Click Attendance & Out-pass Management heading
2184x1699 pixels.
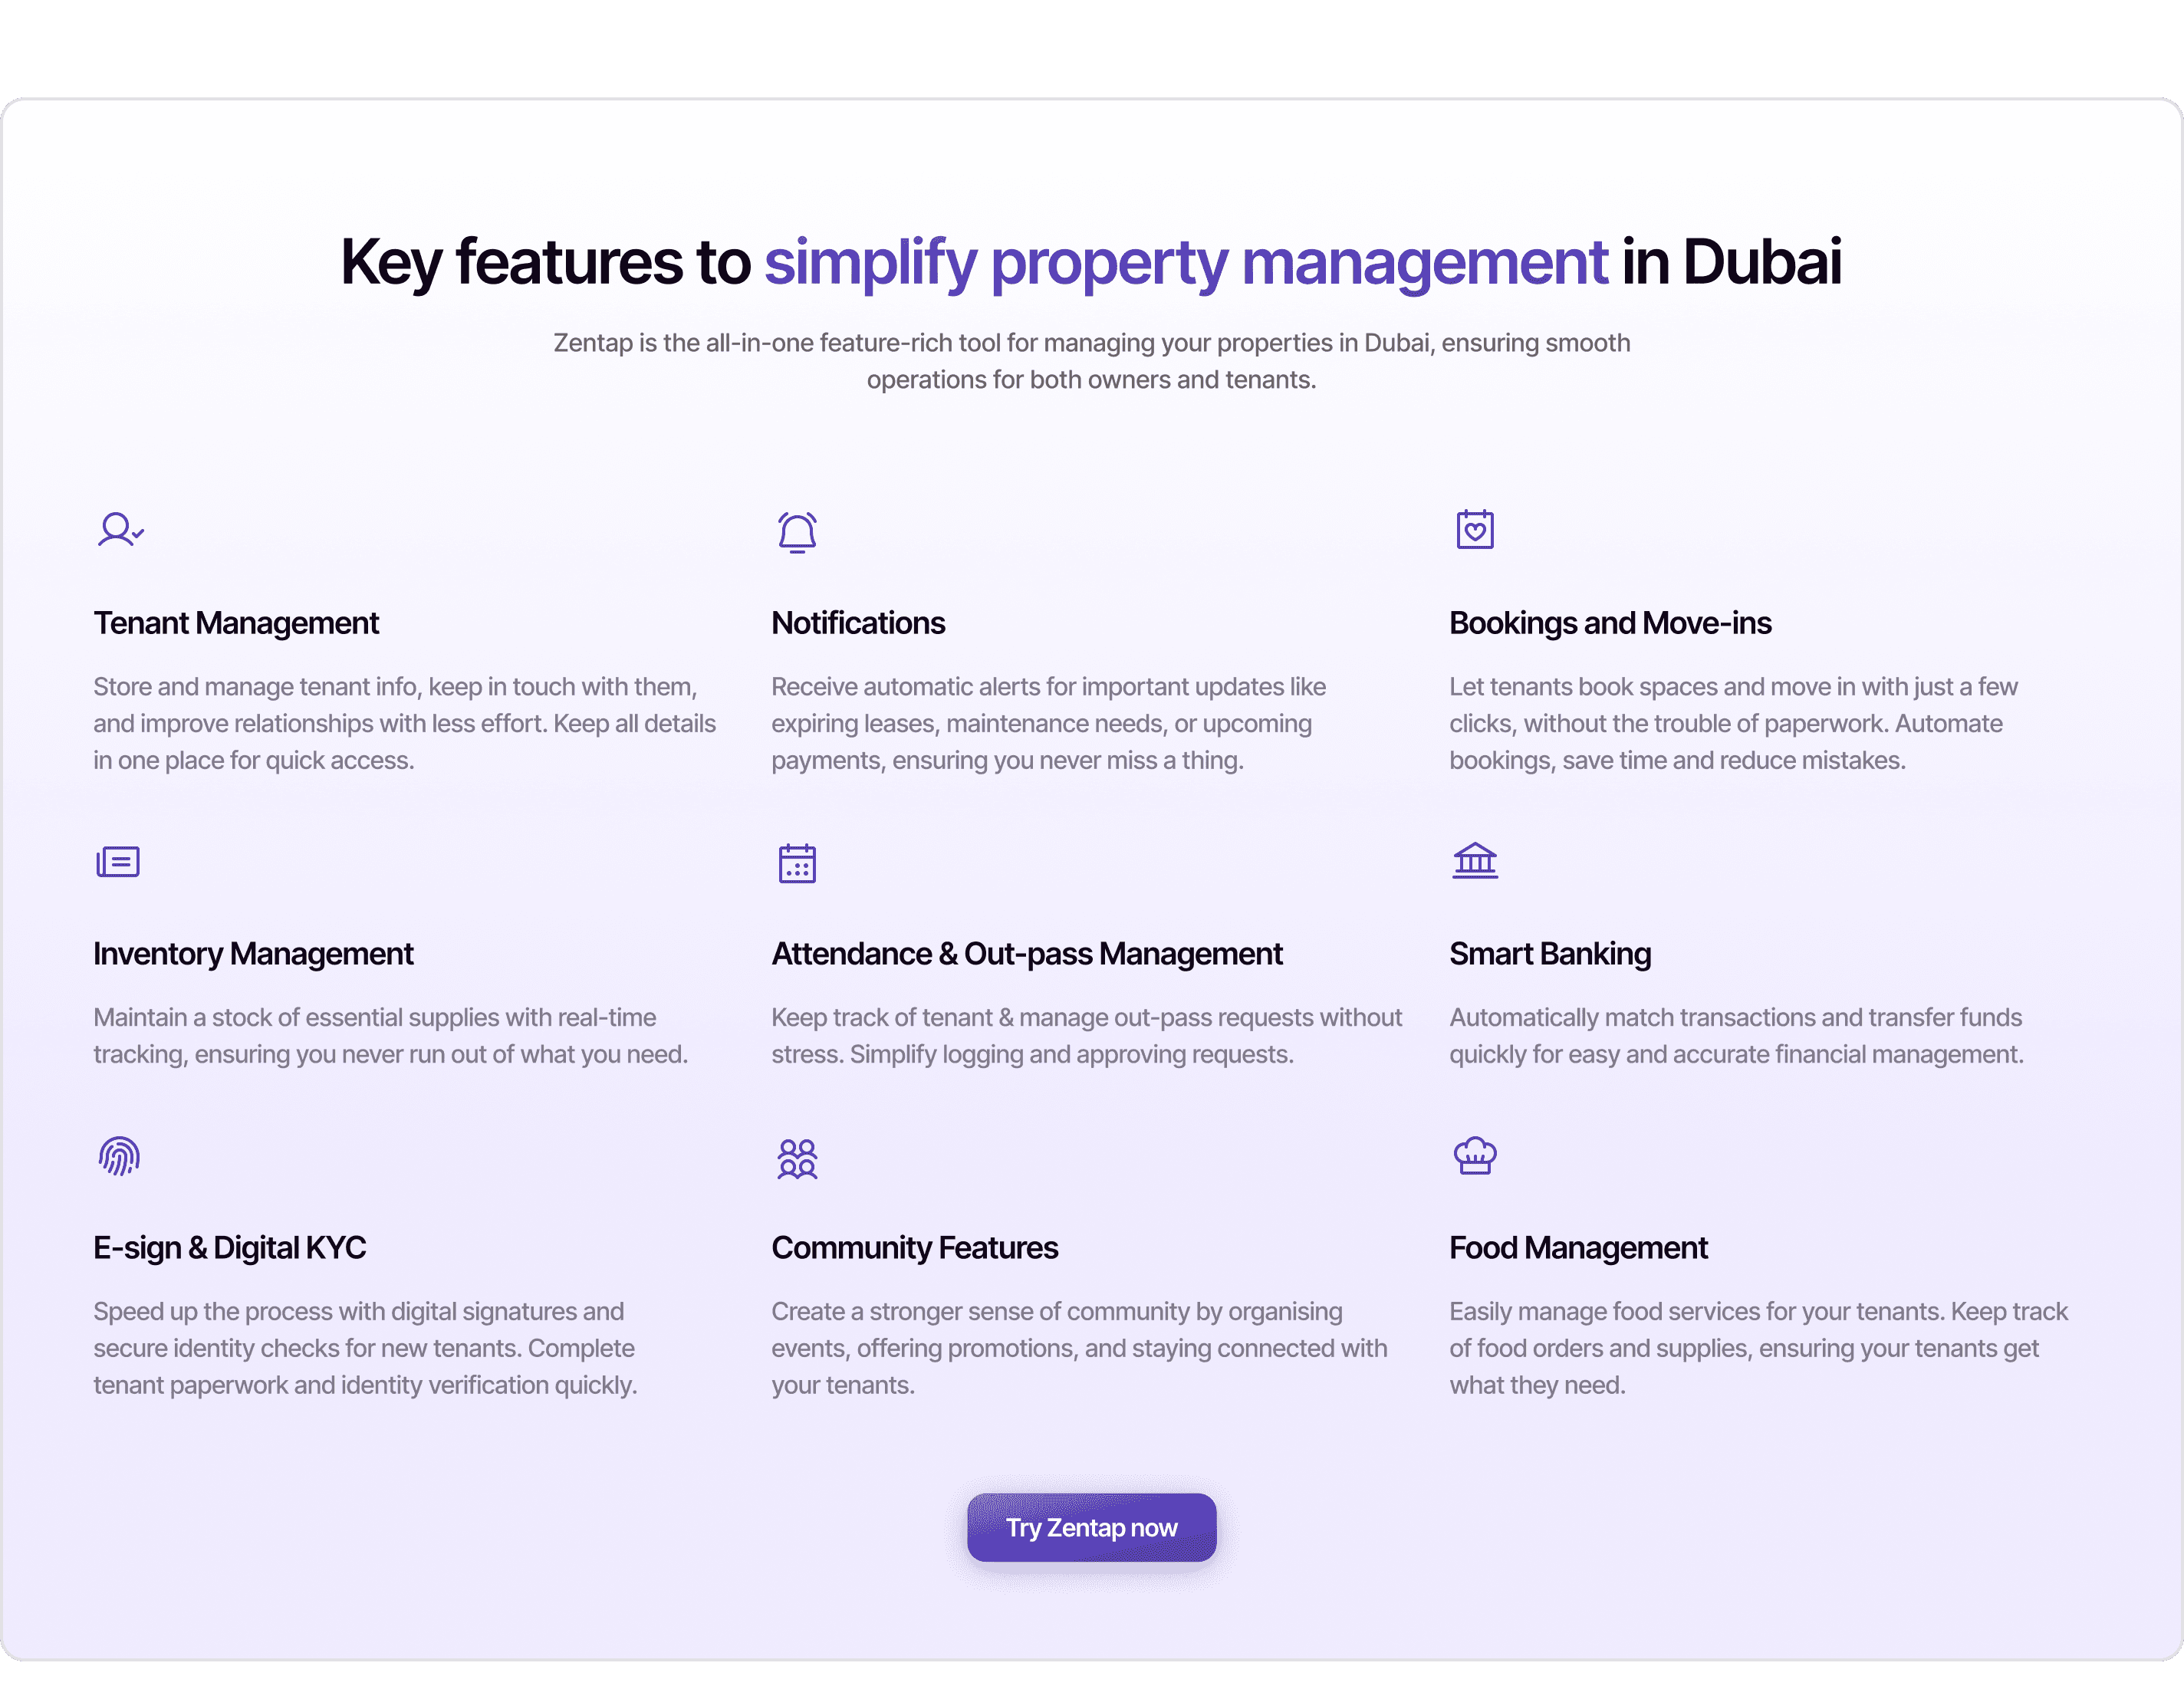click(x=1027, y=954)
